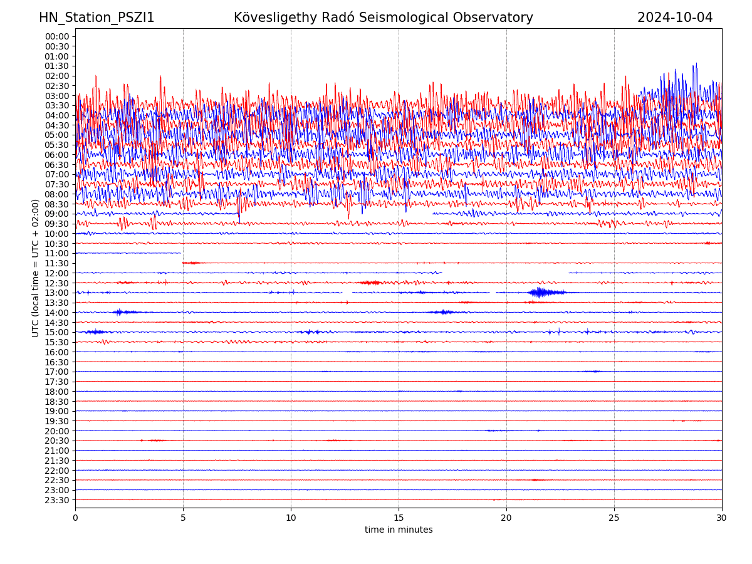Select the Kövesligethy Radó Seismological Observatory heading
The height and width of the screenshot is (564, 752).
click(383, 18)
